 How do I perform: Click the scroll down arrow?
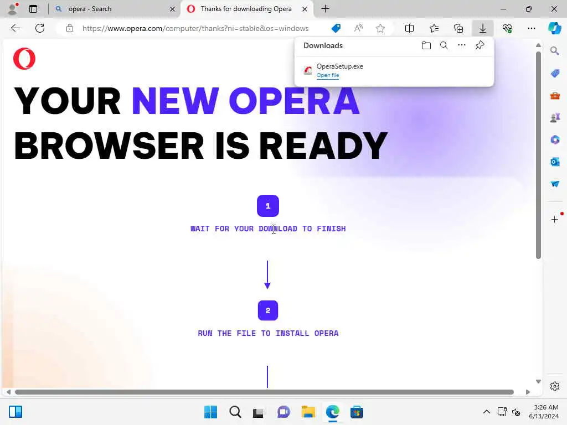[538, 382]
